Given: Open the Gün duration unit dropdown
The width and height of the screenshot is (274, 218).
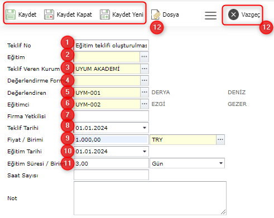Looking at the screenshot, I should click(221, 163).
